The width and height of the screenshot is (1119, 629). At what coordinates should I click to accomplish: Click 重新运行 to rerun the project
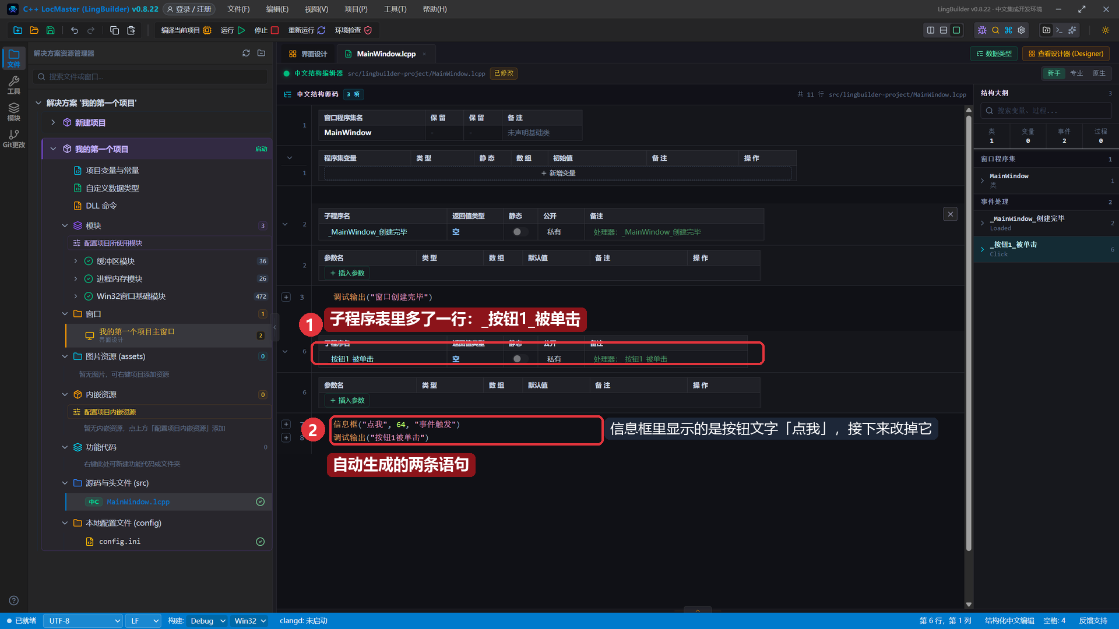pos(307,30)
